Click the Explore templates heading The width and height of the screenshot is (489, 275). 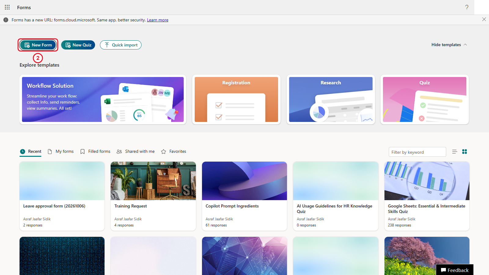[x=39, y=65]
